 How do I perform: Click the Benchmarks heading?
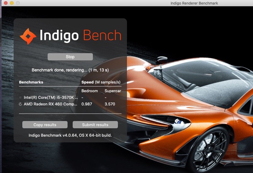tap(31, 82)
